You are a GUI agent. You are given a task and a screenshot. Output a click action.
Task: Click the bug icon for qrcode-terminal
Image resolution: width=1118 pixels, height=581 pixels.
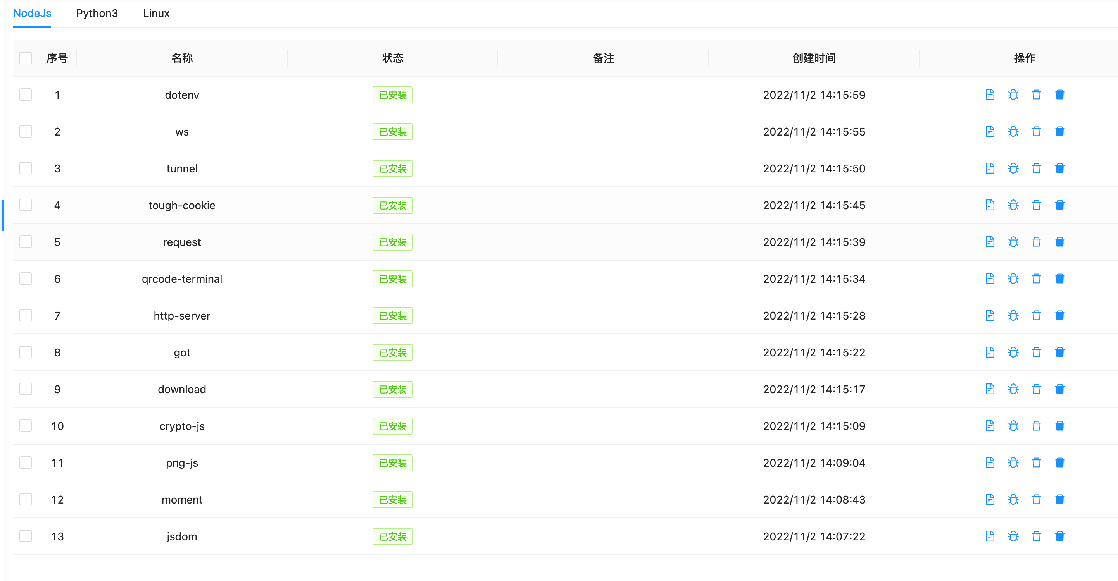point(1013,279)
